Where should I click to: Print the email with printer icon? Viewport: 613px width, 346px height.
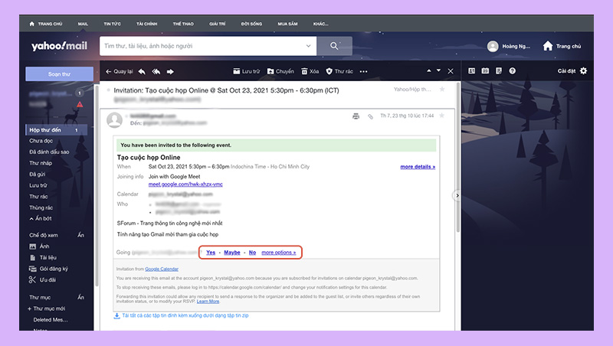point(356,116)
